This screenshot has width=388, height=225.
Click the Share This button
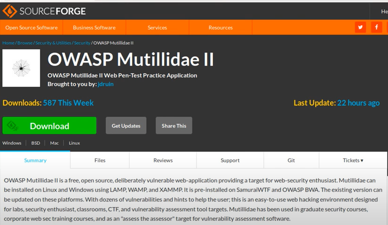click(174, 126)
